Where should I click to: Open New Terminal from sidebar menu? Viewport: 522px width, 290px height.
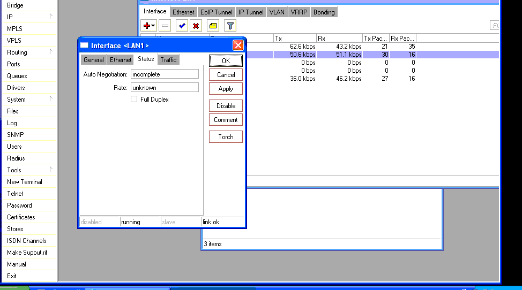pos(25,182)
